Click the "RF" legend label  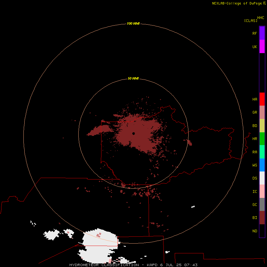255,33
